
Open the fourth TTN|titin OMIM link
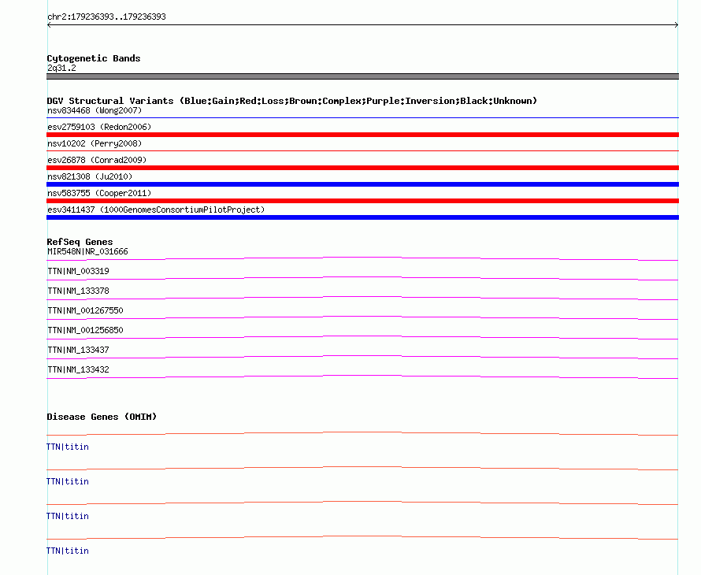tap(68, 551)
